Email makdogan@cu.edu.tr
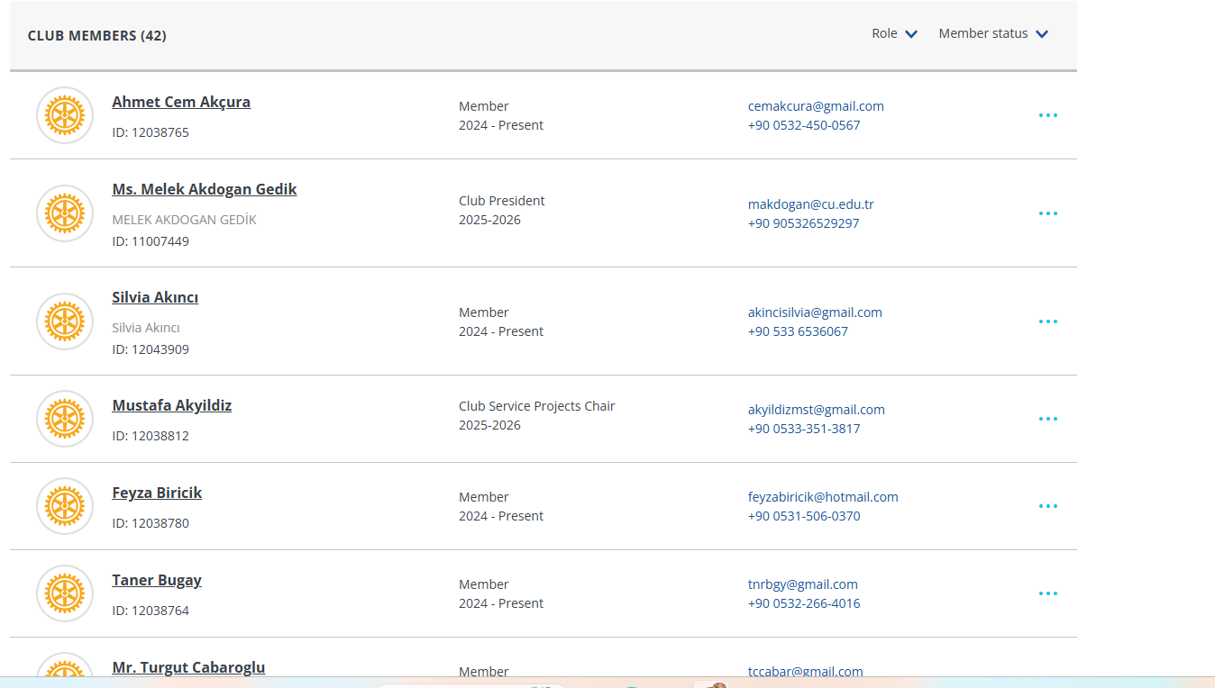 (810, 204)
